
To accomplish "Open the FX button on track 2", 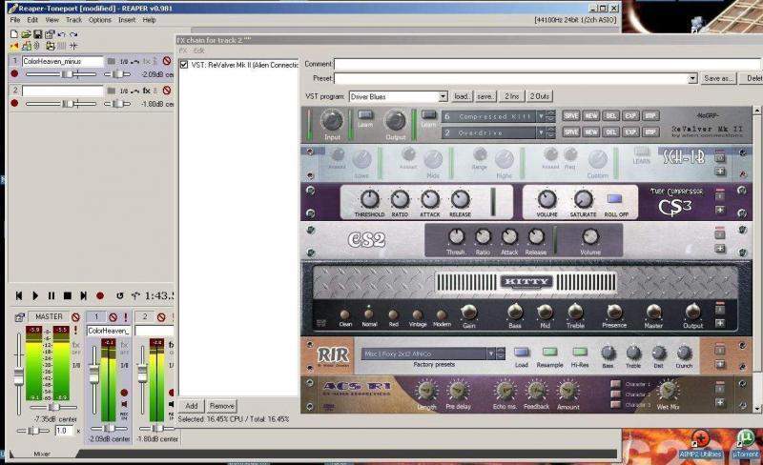I will point(147,90).
